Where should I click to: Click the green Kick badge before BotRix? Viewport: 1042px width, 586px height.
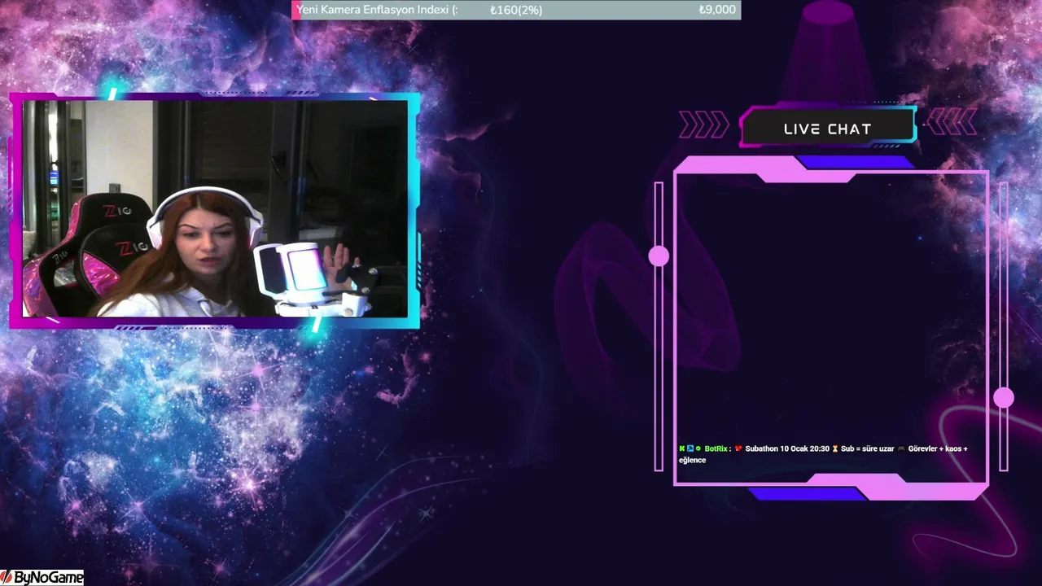(682, 448)
